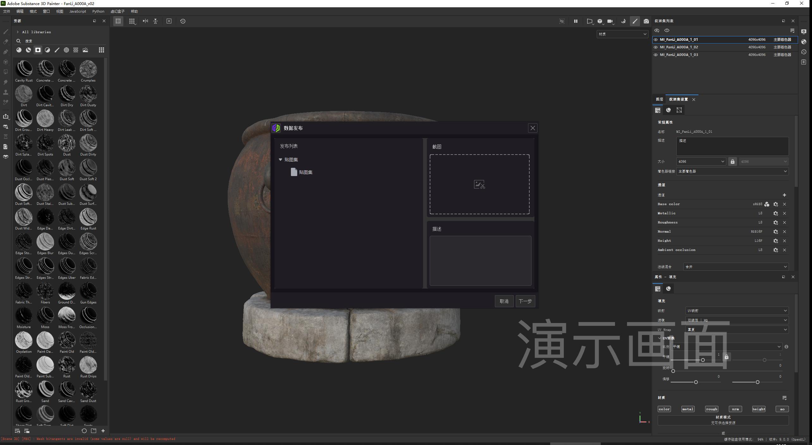Toggle the tiling lock in UV转换 section
Viewport: 812px width, 445px height.
coord(727,357)
